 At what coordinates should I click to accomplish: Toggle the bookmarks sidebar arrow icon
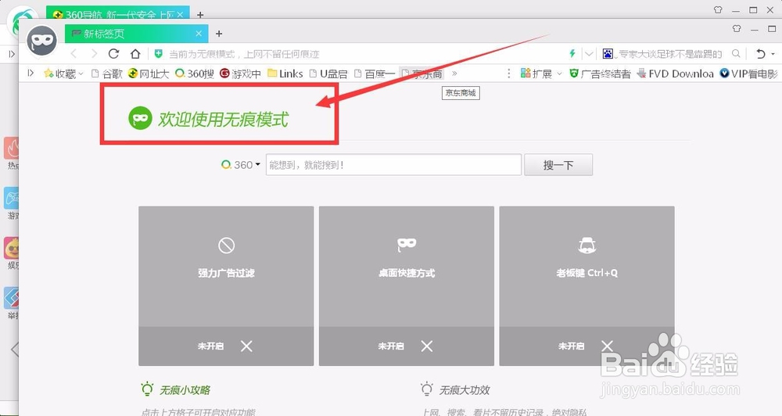coord(30,74)
